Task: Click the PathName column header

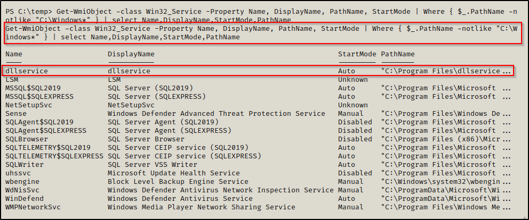Action: tap(398, 54)
